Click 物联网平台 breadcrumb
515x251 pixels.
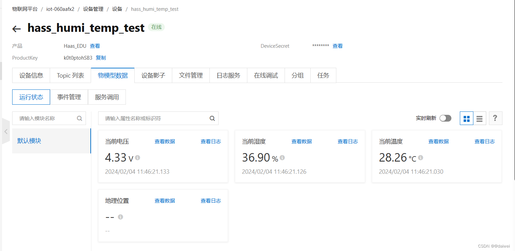tap(25, 9)
